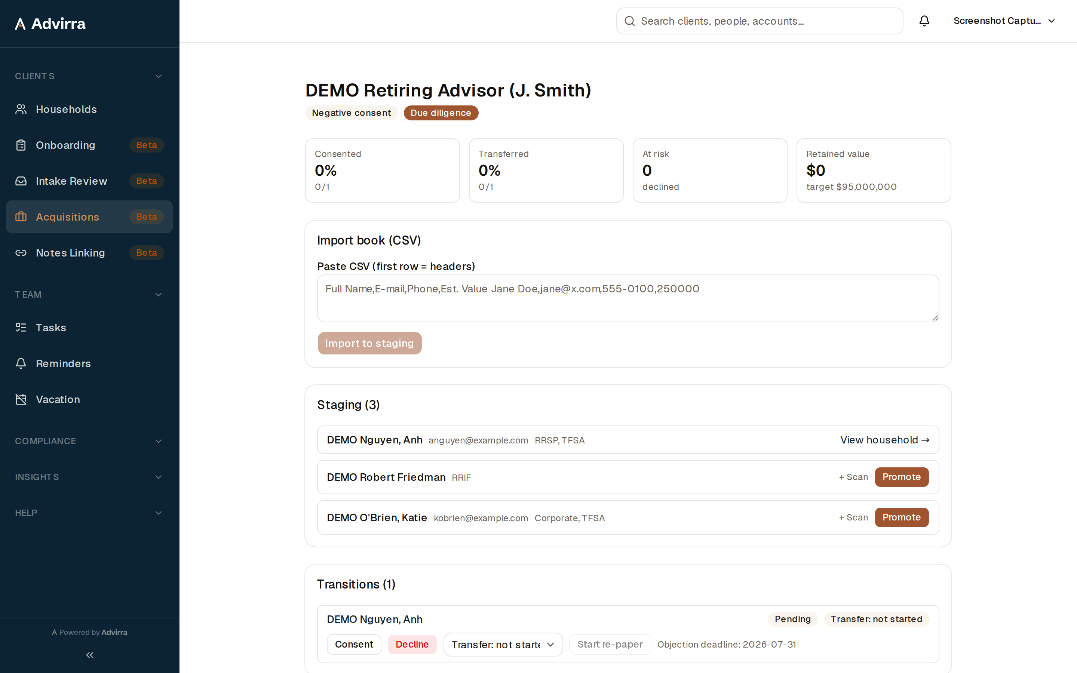Promote DEMO O'Brien, Katie
This screenshot has height=673, width=1077.
pyautogui.click(x=901, y=517)
